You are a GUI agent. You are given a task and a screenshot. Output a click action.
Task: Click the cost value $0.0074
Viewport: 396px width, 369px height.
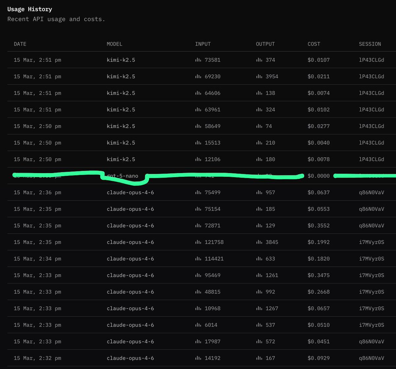319,93
